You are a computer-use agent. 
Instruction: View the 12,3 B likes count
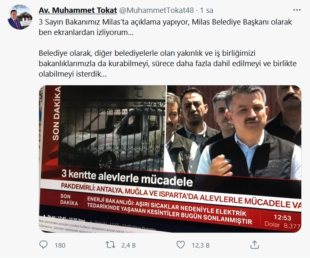point(201,246)
